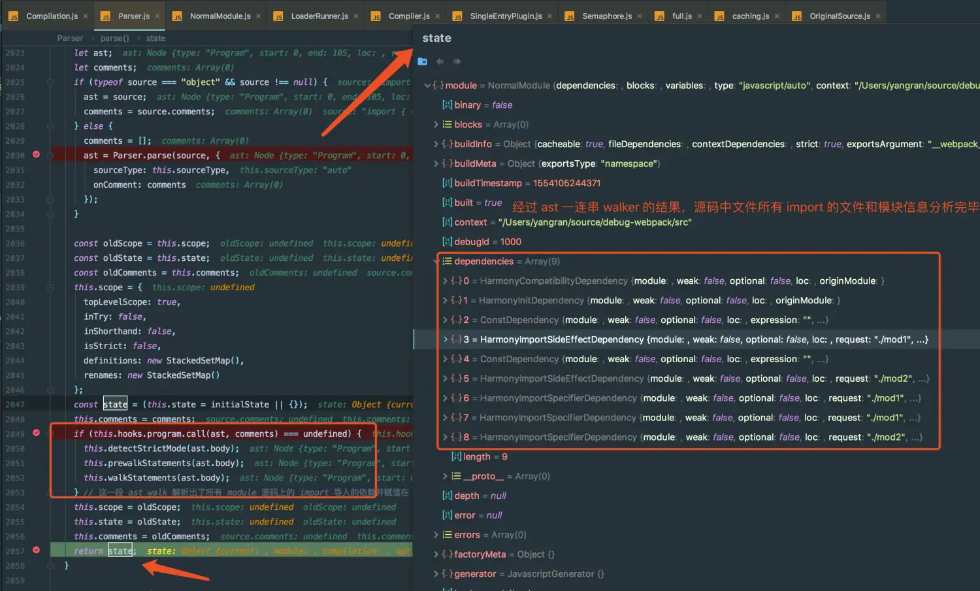Close the NormalModule.js tab
Viewport: 980px width, 591px height.
[258, 16]
